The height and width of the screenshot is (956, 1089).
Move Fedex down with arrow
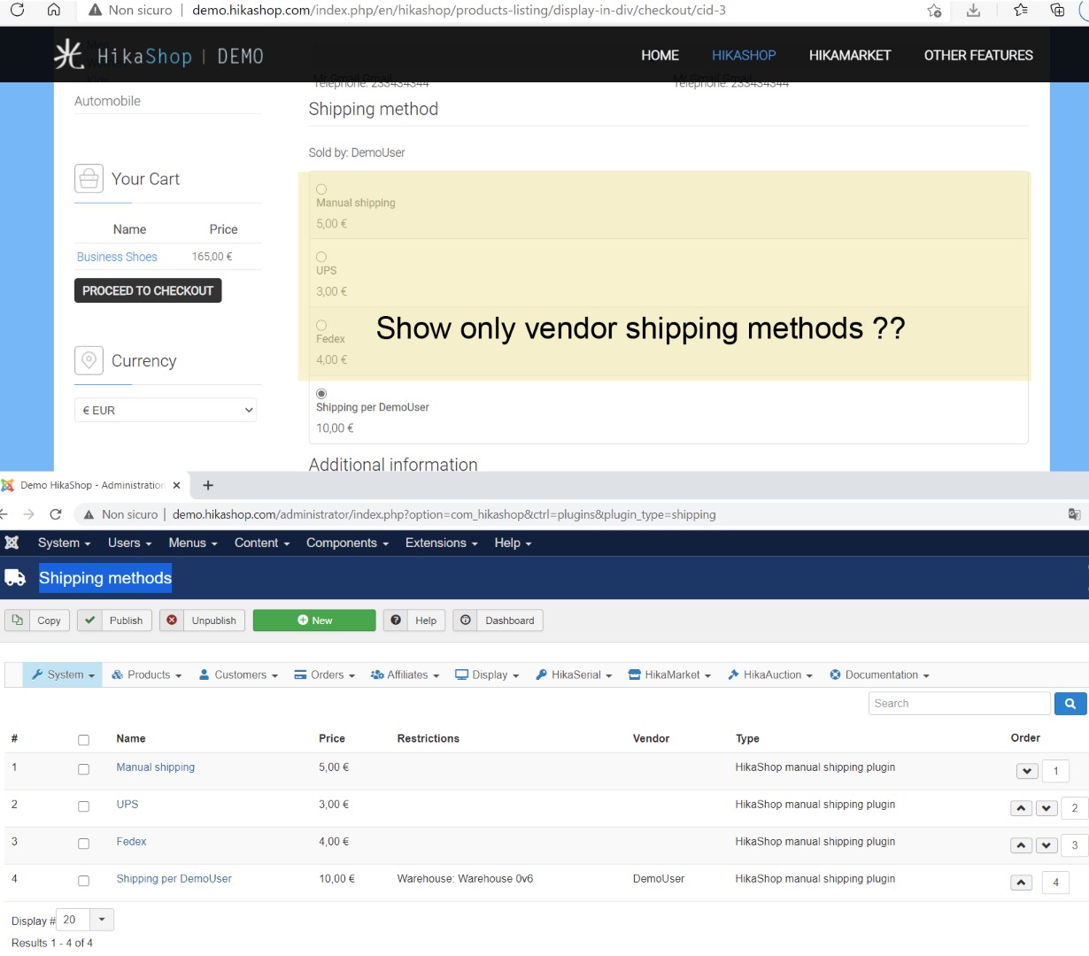(1047, 845)
